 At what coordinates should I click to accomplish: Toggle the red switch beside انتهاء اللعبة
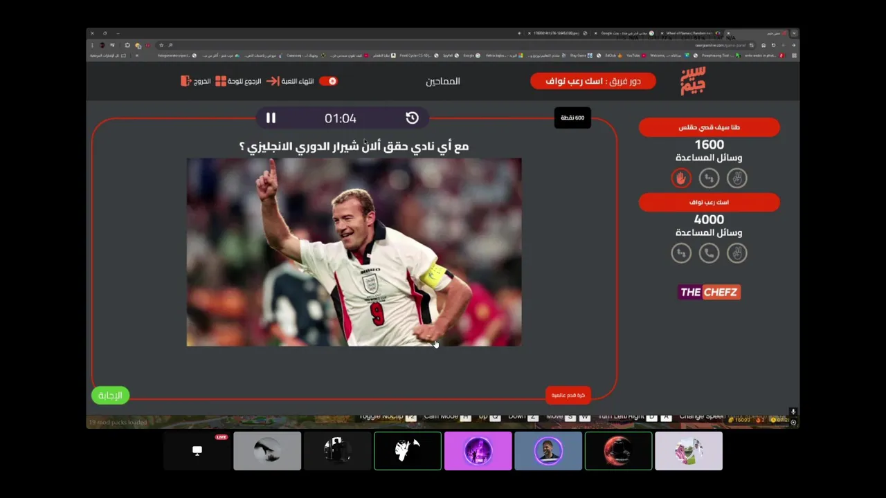(328, 81)
